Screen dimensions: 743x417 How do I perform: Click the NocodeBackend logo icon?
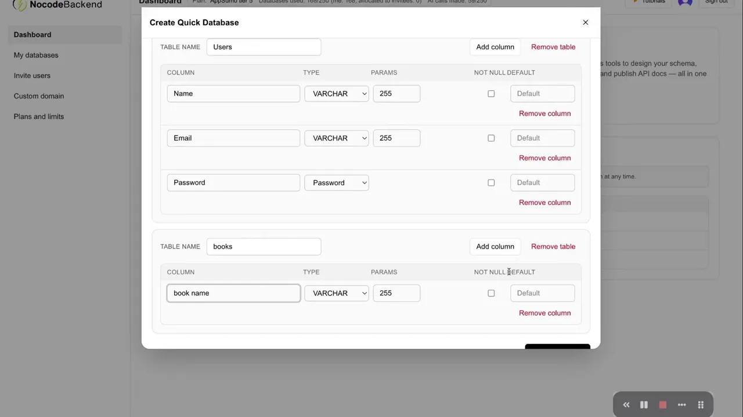point(20,5)
